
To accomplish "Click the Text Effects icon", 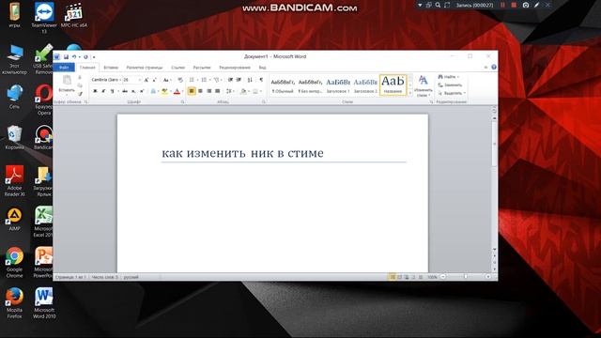I will click(x=153, y=91).
